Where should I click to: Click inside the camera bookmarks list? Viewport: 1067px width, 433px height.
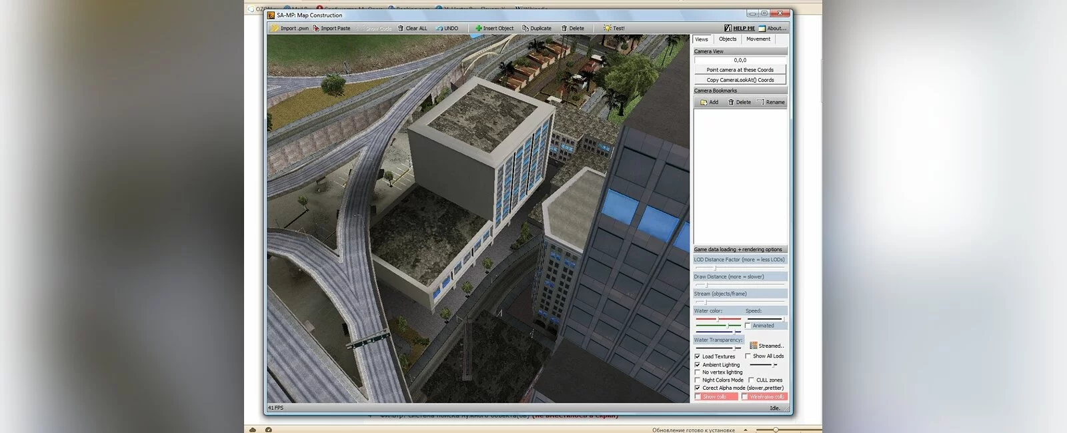pyautogui.click(x=740, y=176)
